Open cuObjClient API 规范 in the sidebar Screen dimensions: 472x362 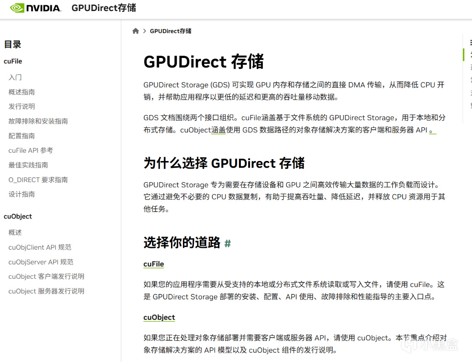(40, 247)
